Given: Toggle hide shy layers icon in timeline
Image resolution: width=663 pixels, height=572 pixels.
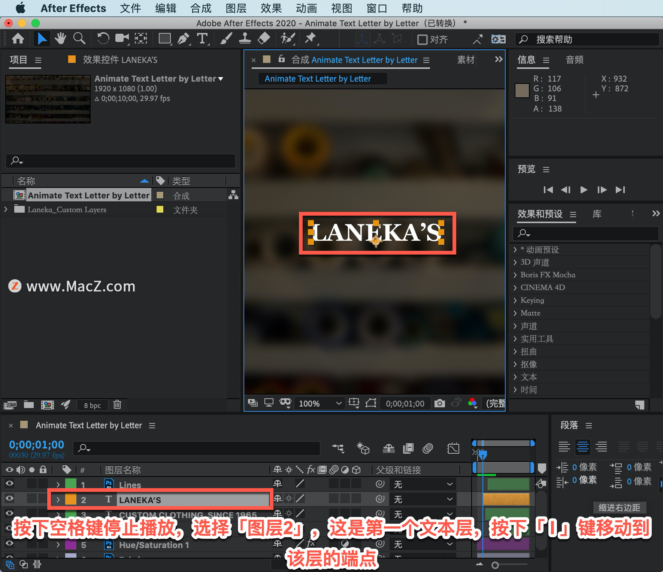Looking at the screenshot, I should (389, 448).
